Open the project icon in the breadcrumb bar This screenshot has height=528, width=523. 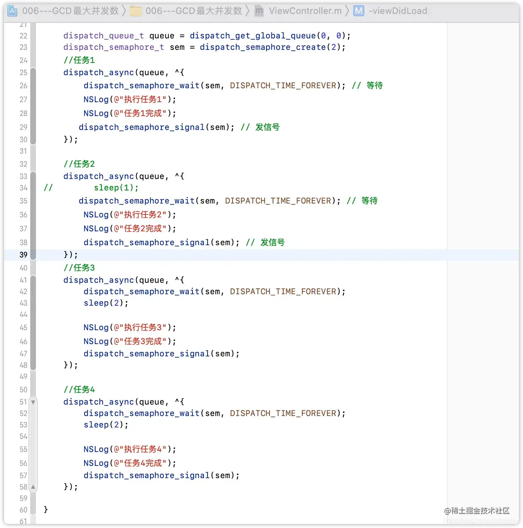12,11
